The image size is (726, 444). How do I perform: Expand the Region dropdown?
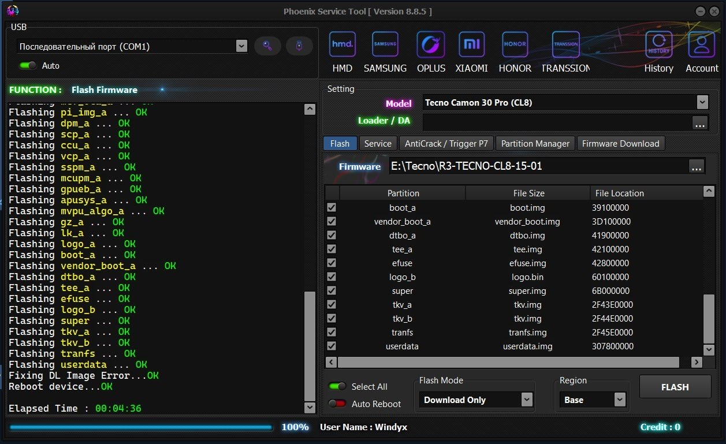click(620, 400)
